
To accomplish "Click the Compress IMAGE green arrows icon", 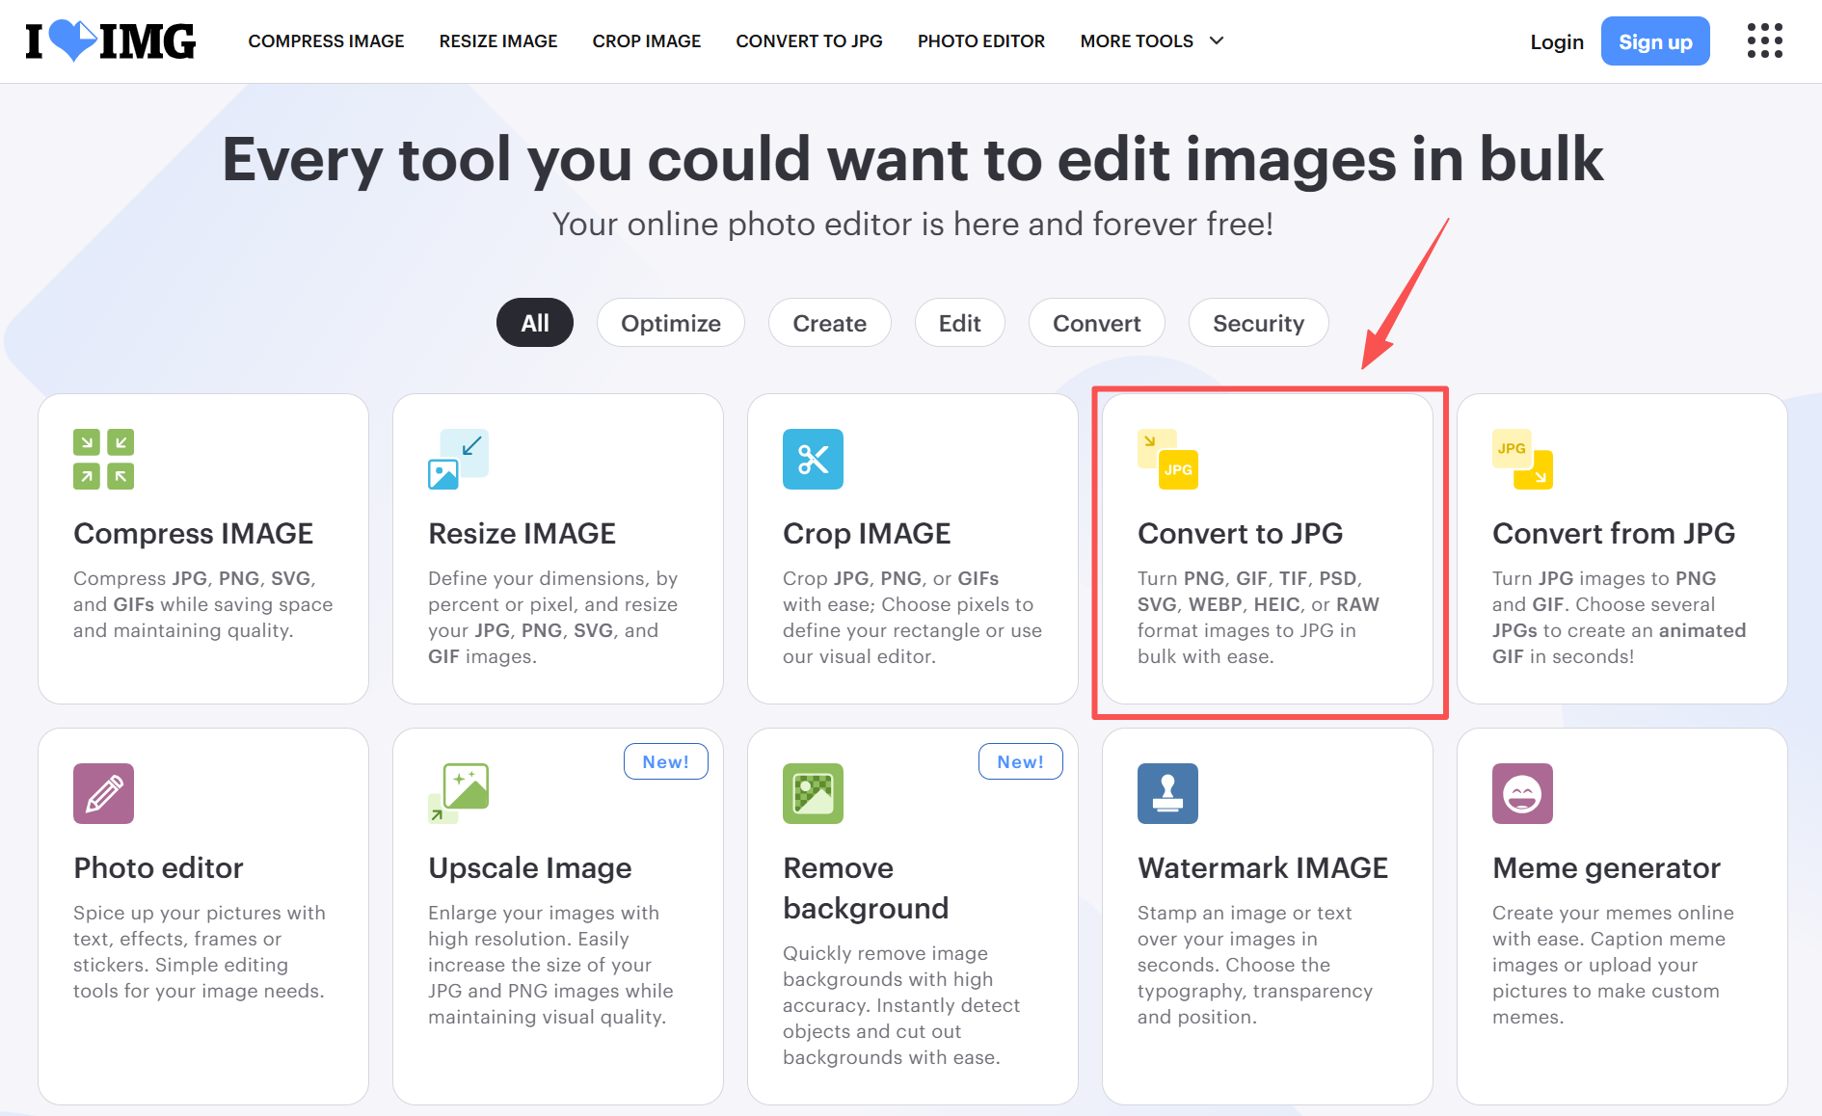I will [x=103, y=459].
